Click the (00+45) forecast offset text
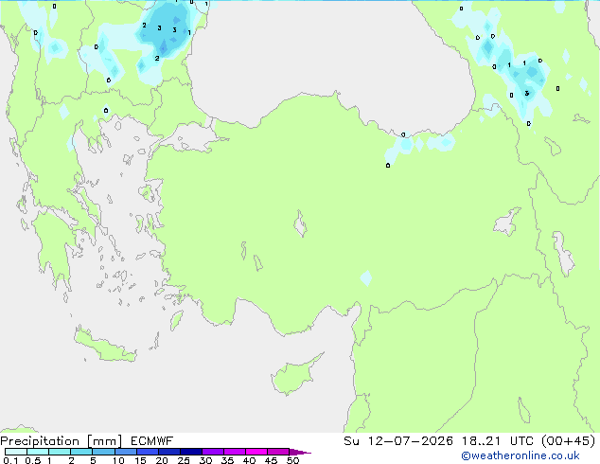 click(569, 441)
